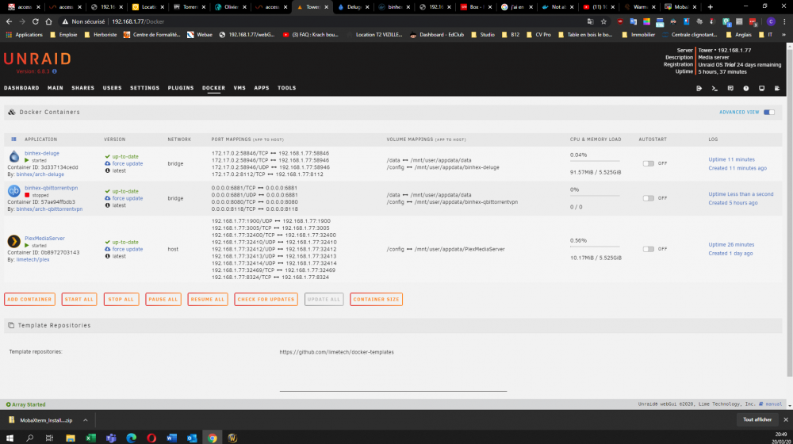Screen dimensions: 793x444
Task: Click the manual link in the footer
Action: pos(773,404)
